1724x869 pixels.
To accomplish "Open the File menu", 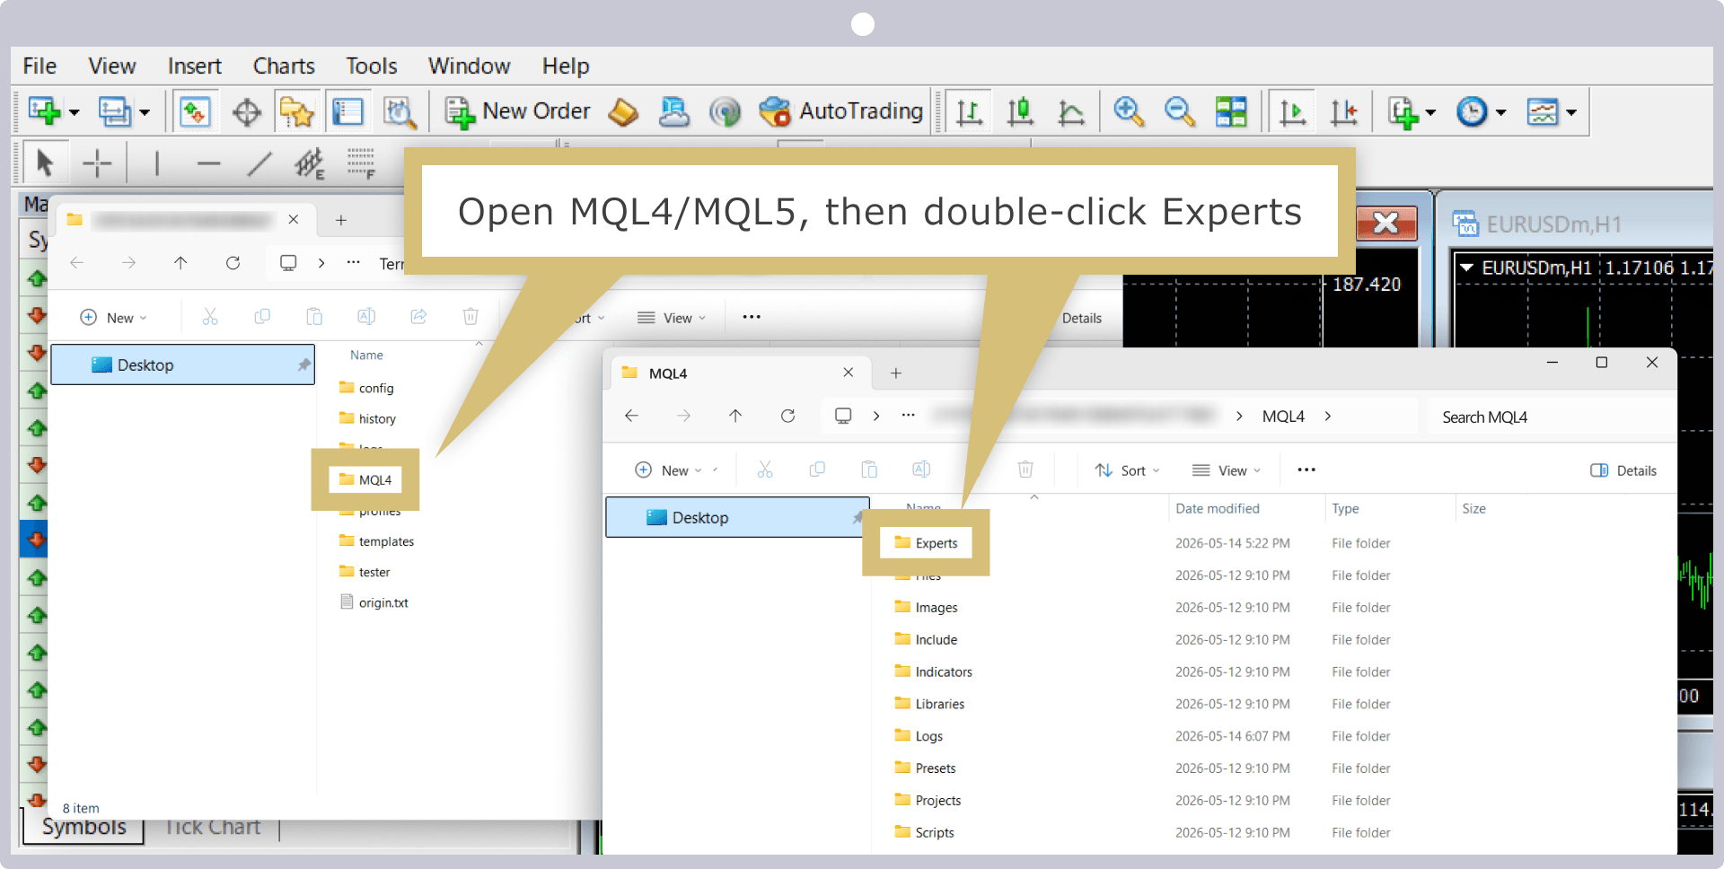I will pos(40,66).
